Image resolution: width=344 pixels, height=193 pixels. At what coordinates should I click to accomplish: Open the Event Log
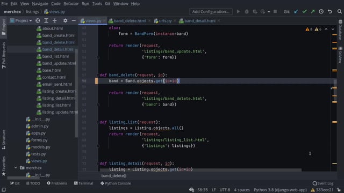pos(323,183)
